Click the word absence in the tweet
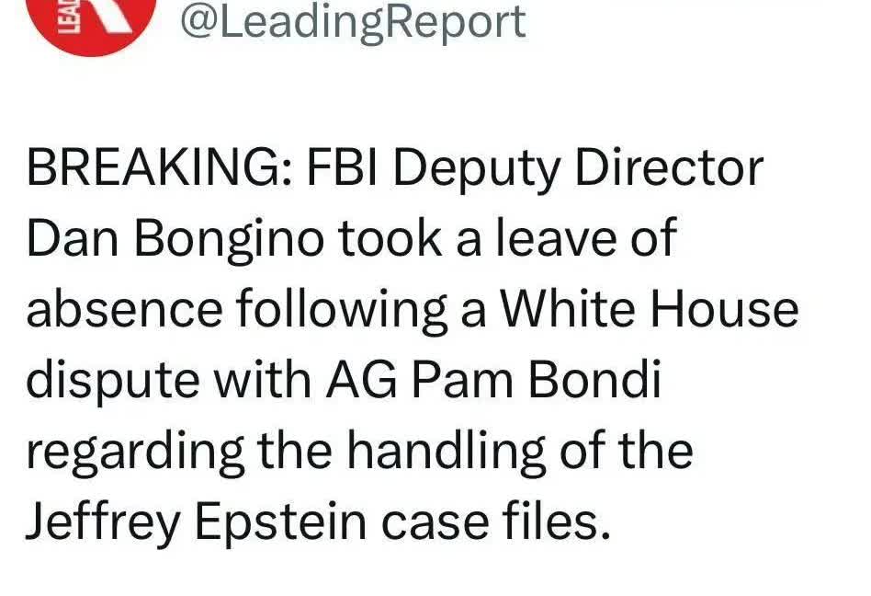The width and height of the screenshot is (871, 596). pyautogui.click(x=124, y=310)
